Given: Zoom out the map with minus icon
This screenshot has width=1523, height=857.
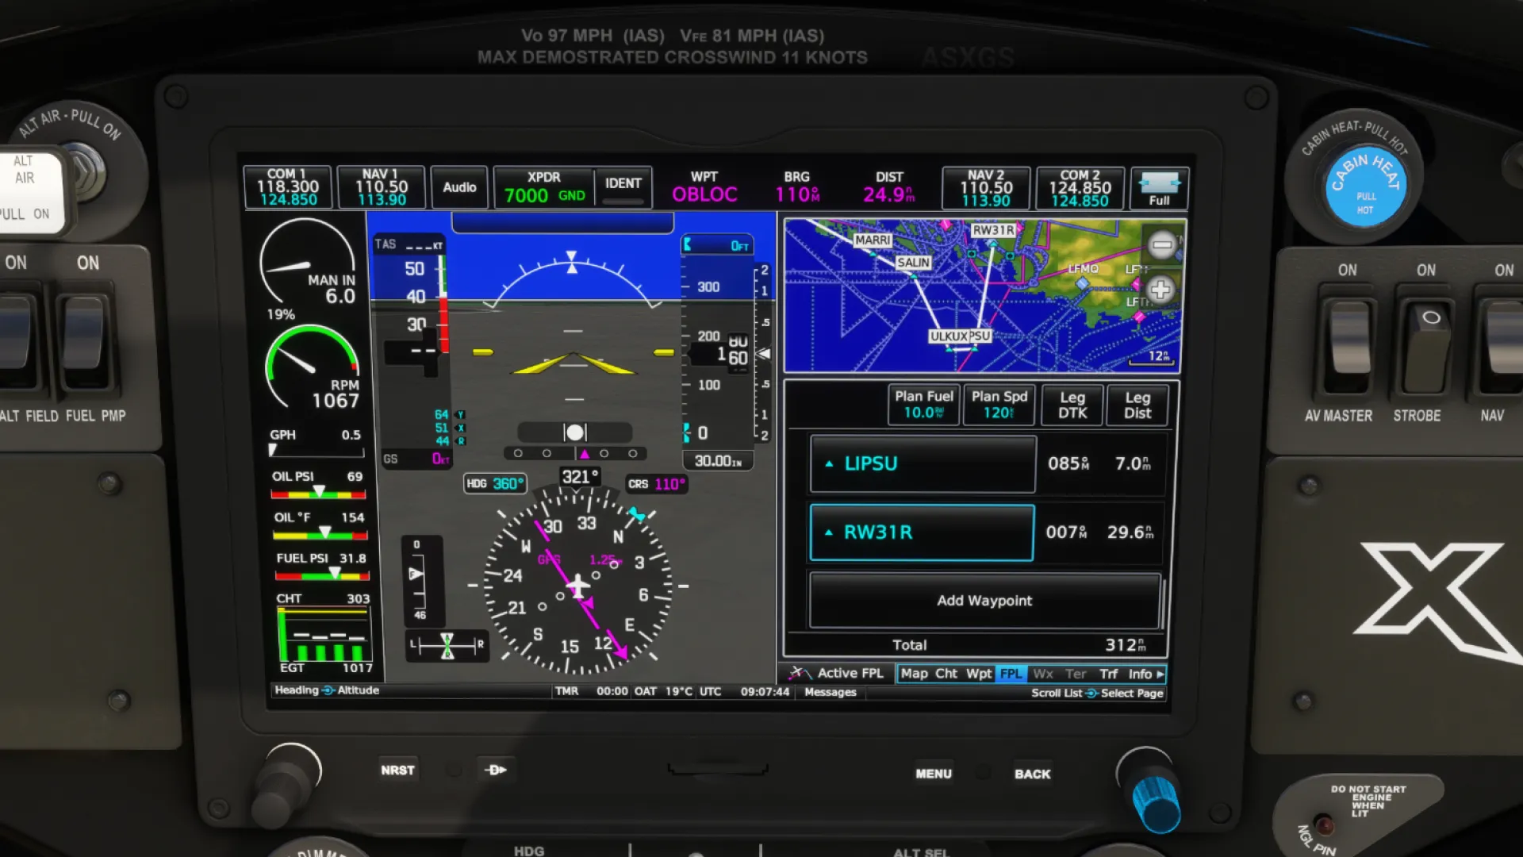Looking at the screenshot, I should [1162, 245].
